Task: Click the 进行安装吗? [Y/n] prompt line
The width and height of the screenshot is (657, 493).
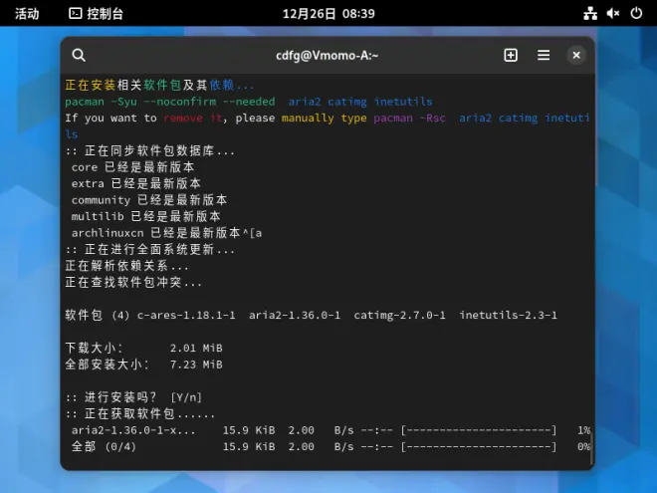Action: (x=133, y=397)
